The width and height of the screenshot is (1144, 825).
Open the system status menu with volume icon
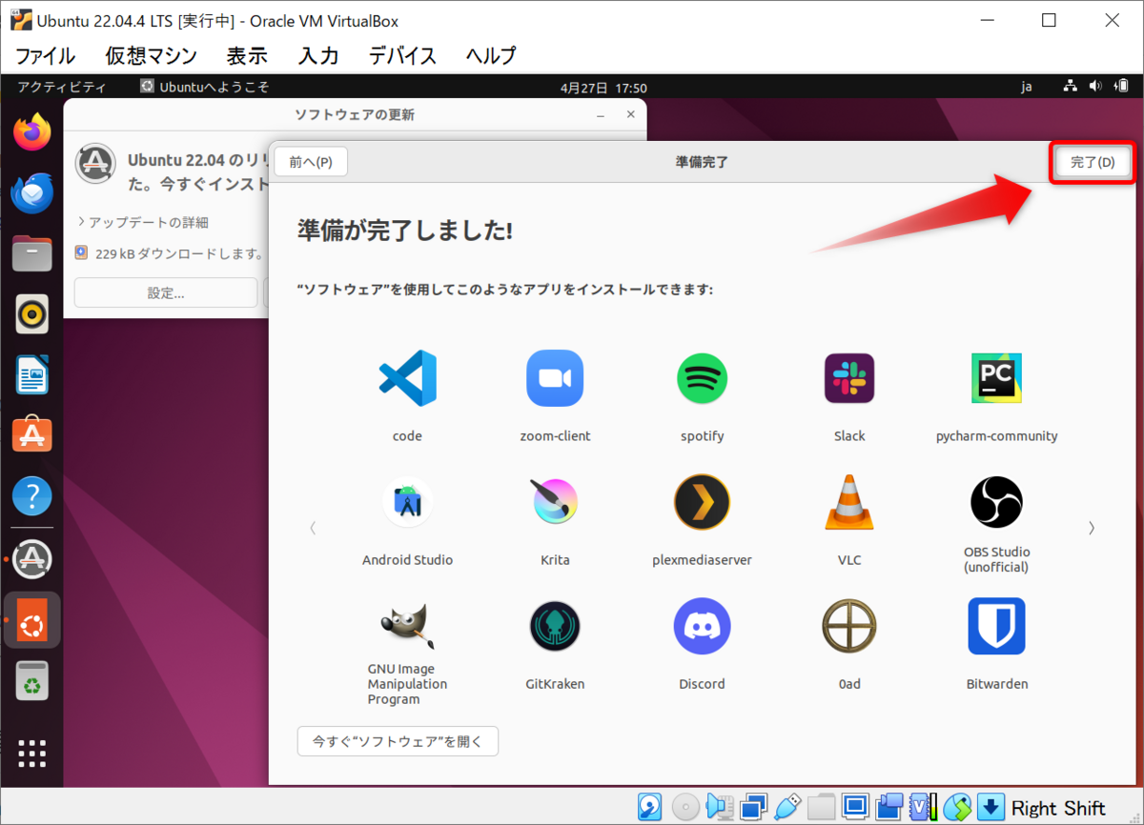click(1095, 87)
